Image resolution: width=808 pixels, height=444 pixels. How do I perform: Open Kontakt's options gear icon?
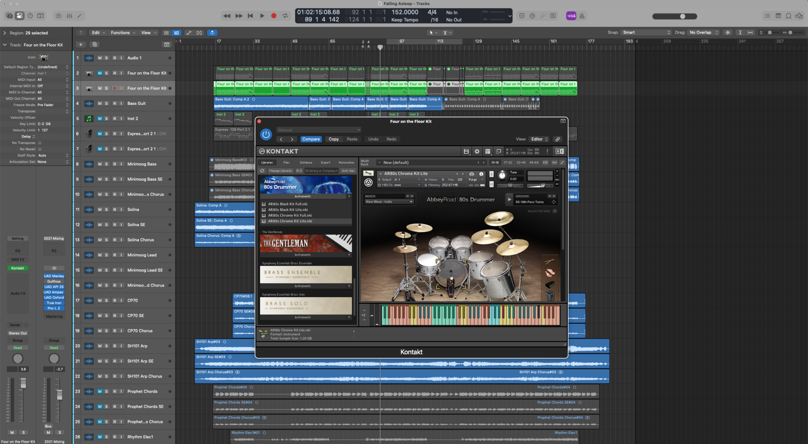(x=477, y=152)
